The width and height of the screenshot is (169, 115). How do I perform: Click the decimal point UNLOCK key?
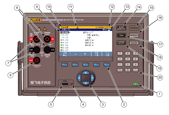(136, 70)
